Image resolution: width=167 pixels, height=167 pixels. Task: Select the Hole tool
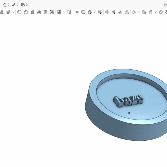pyautogui.click(x=52, y=12)
